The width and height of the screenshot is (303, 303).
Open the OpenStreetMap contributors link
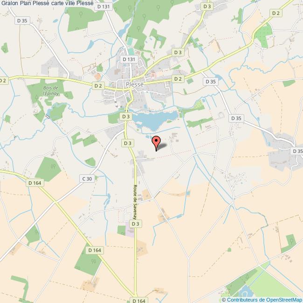click(262, 300)
